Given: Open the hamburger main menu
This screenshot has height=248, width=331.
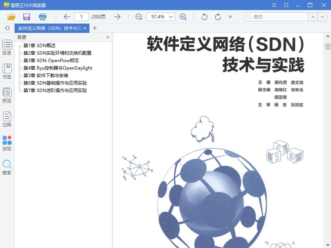Looking at the screenshot, I should pos(274,5).
